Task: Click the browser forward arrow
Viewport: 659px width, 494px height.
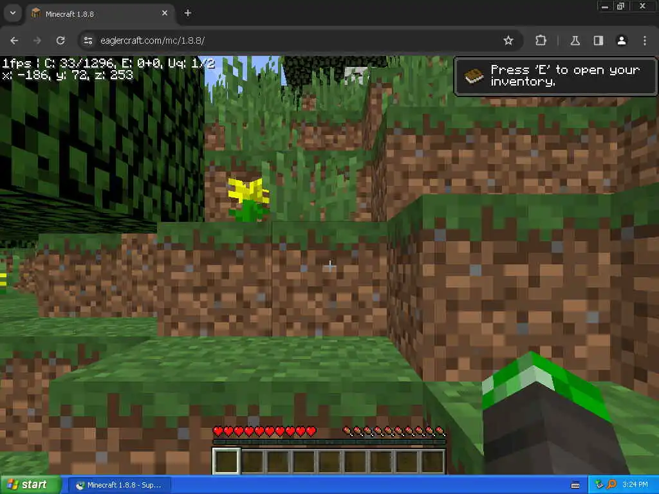Action: pyautogui.click(x=37, y=41)
